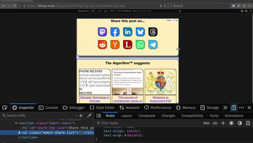This screenshot has width=253, height=143.
Task: Toggle the .cls classes panel
Action: point(215,123)
